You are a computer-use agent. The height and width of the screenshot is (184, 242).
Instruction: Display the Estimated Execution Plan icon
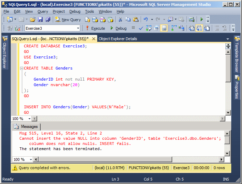(149, 28)
